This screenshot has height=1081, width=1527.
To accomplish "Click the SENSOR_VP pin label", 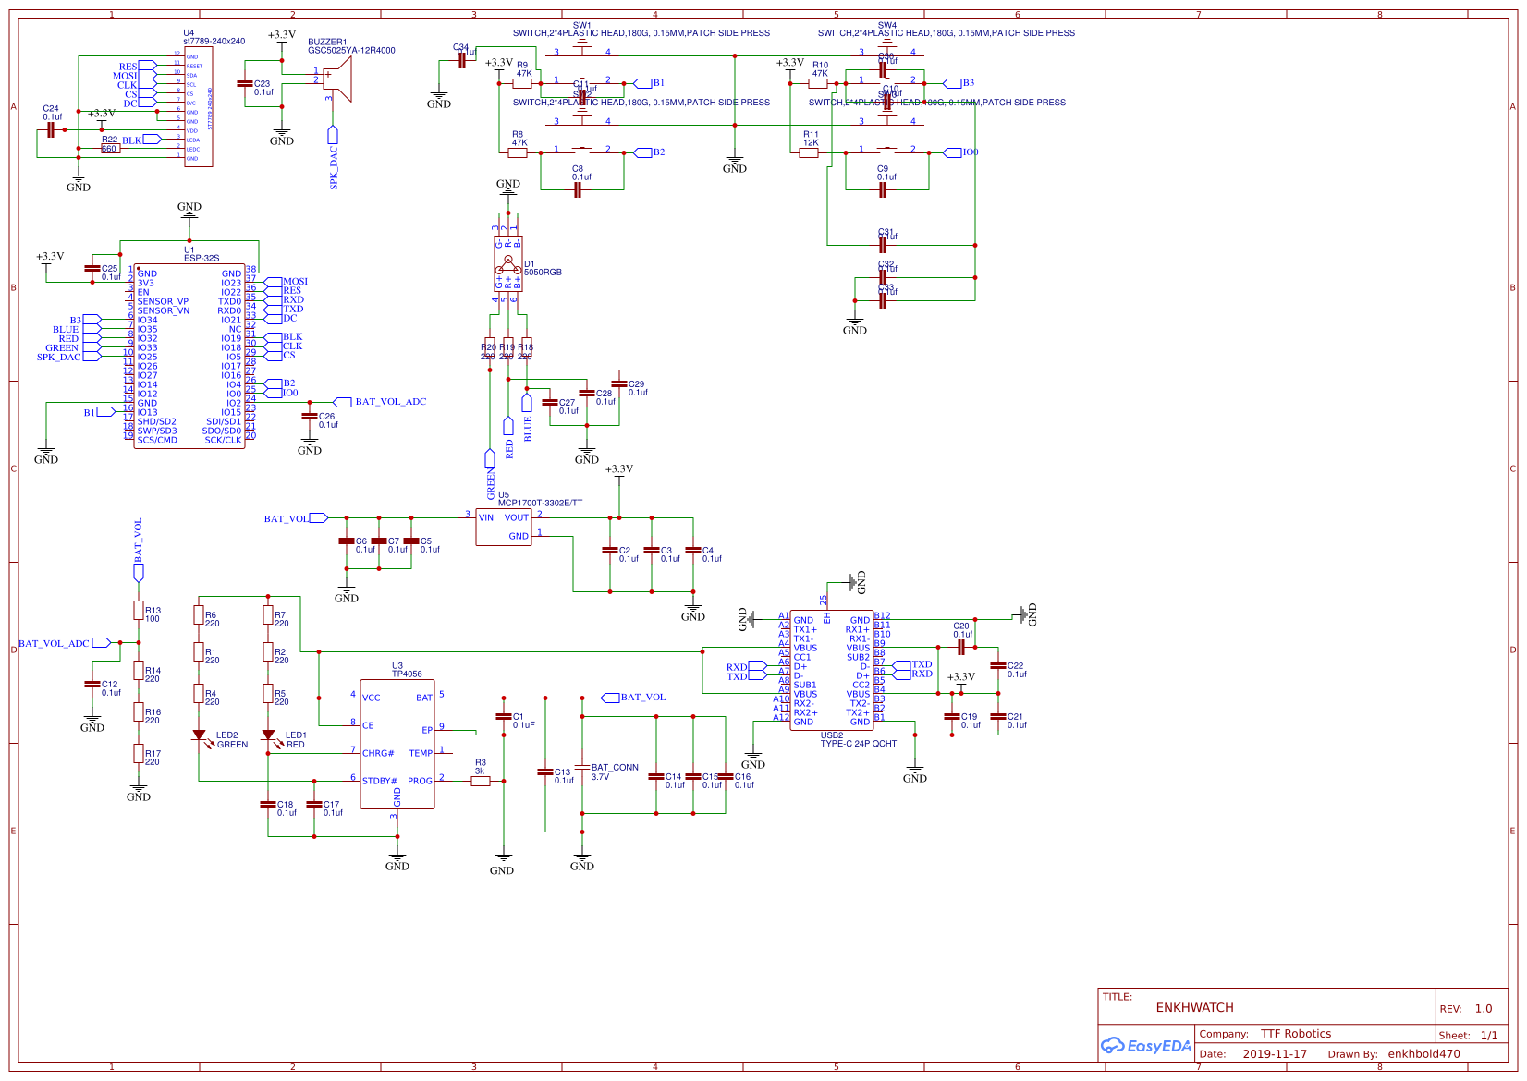I will click(x=163, y=302).
